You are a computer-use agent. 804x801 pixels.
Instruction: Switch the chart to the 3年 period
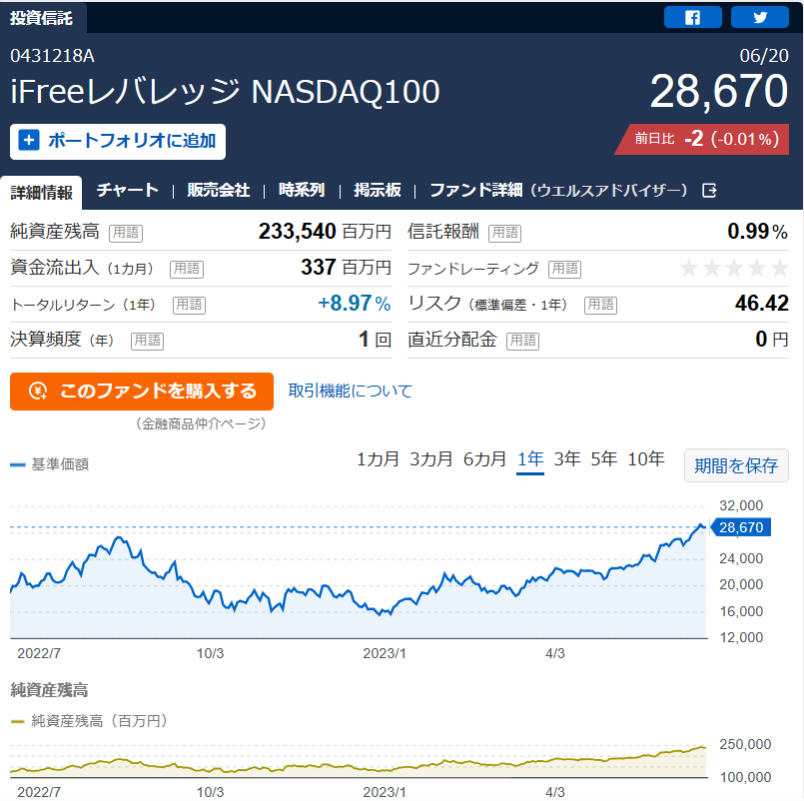coord(566,459)
